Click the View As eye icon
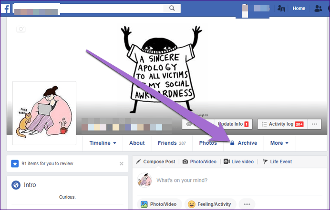This screenshot has width=330, height=210. pyautogui.click(x=189, y=124)
